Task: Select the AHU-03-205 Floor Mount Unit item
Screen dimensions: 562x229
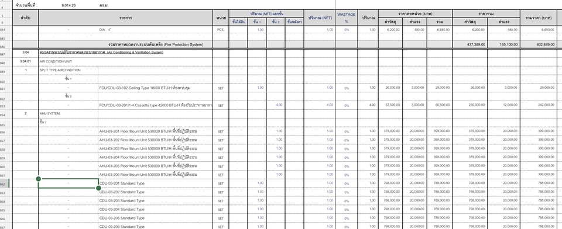Action: 148,166
